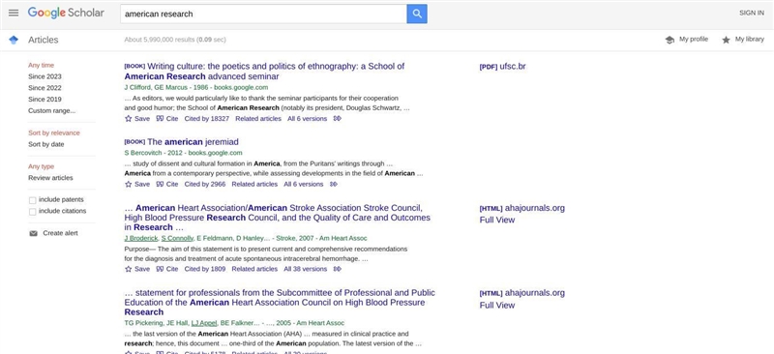
Task: Expand more options arrows for Writing culture
Action: pyautogui.click(x=337, y=119)
